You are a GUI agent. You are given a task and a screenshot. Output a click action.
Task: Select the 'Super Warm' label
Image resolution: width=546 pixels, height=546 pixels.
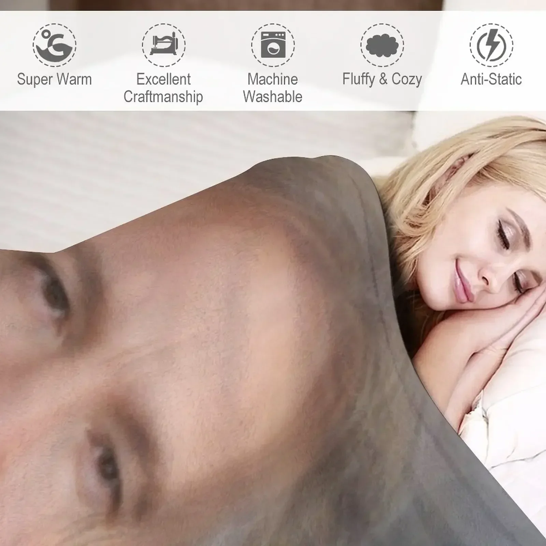click(x=55, y=79)
